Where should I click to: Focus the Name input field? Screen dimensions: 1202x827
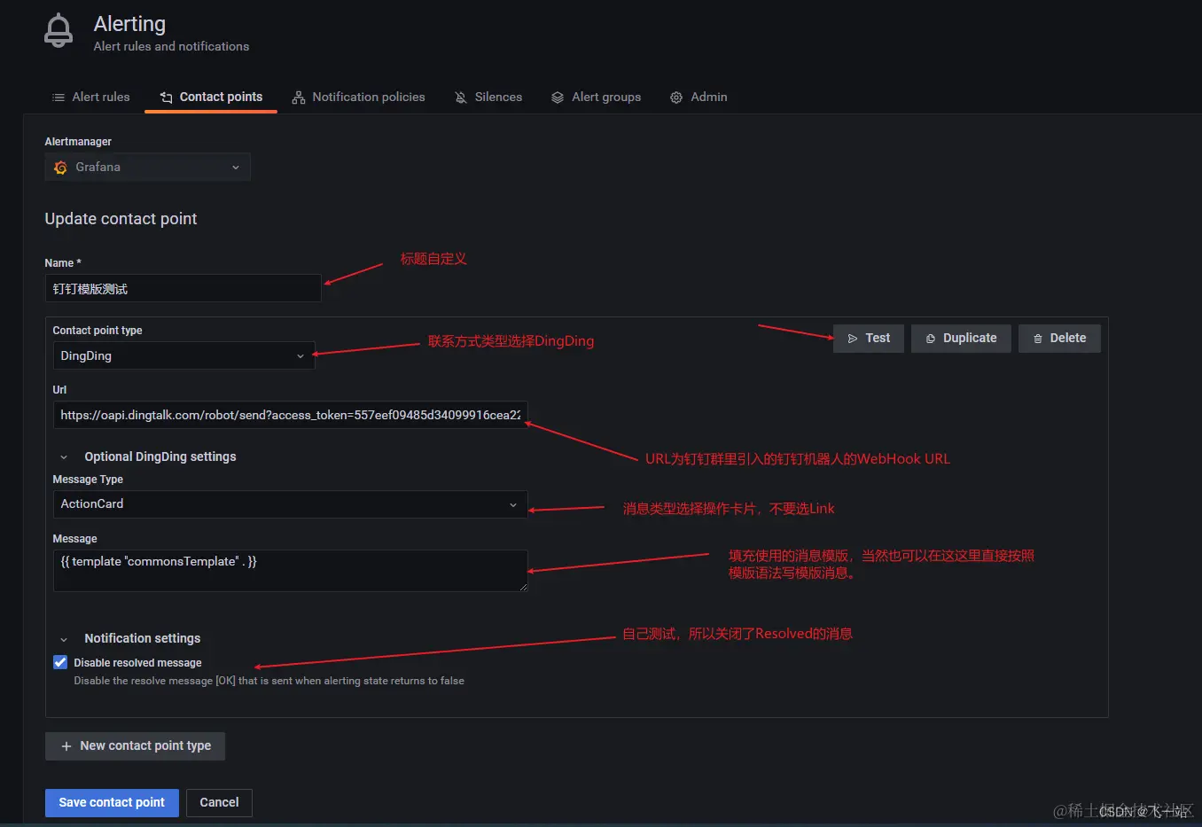click(x=183, y=289)
